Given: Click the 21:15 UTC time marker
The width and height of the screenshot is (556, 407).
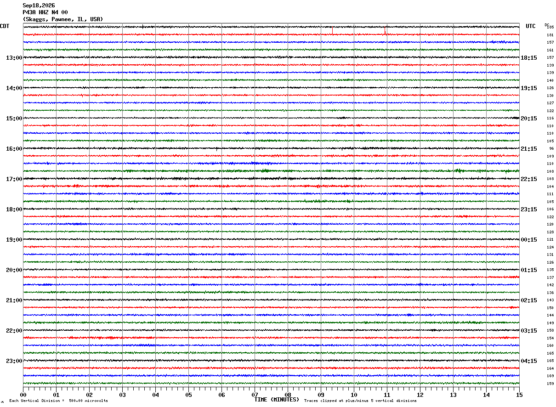Looking at the screenshot, I should pyautogui.click(x=529, y=149).
